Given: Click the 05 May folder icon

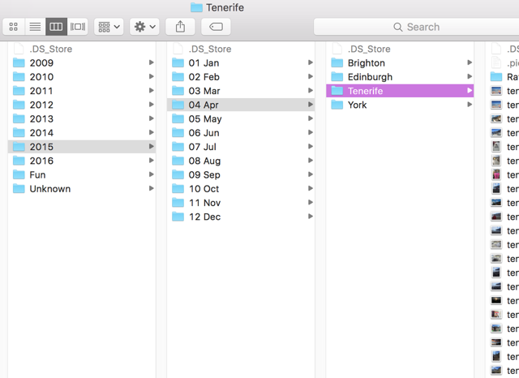Looking at the screenshot, I should point(178,118).
